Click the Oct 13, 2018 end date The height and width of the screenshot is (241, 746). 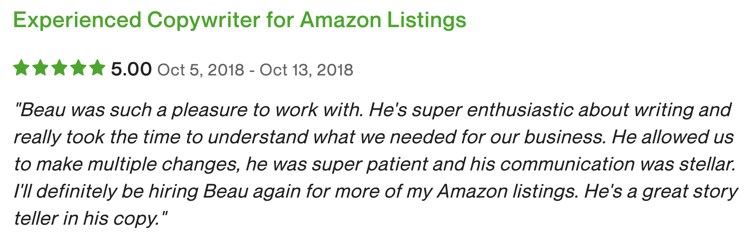[x=306, y=70]
